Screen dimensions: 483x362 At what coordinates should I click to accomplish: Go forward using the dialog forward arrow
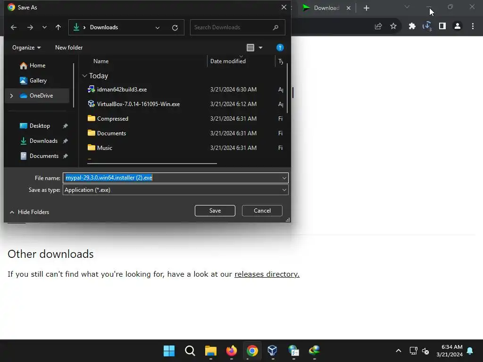[x=30, y=27]
